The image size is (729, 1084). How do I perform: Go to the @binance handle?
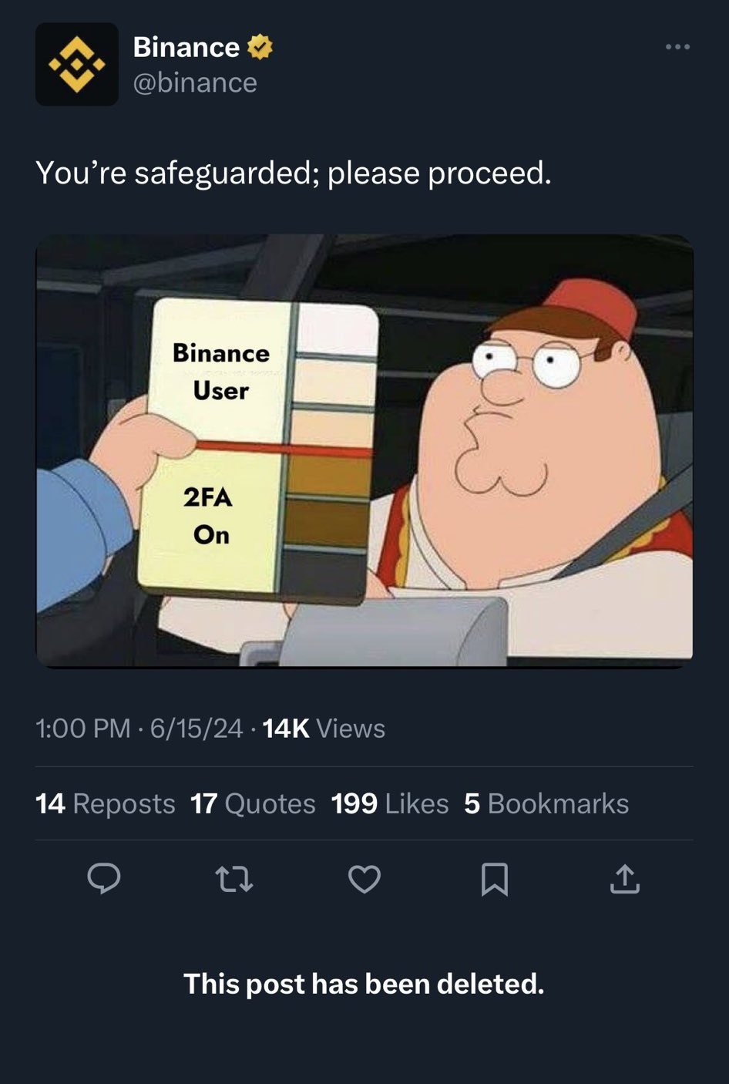click(x=195, y=82)
